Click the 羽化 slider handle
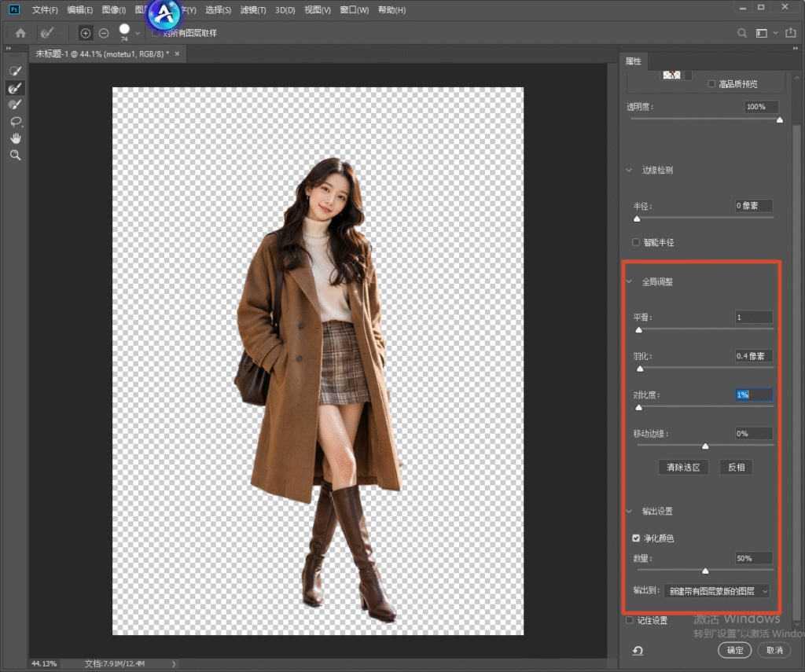The height and width of the screenshot is (672, 805). click(640, 369)
